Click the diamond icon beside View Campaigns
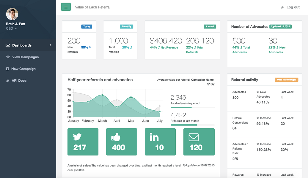This screenshot has width=308, height=178. coord(8,57)
